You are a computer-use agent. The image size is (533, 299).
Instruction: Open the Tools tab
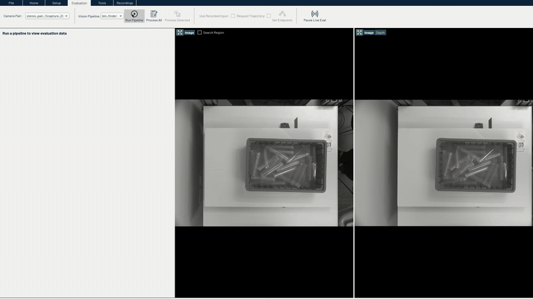(x=102, y=3)
